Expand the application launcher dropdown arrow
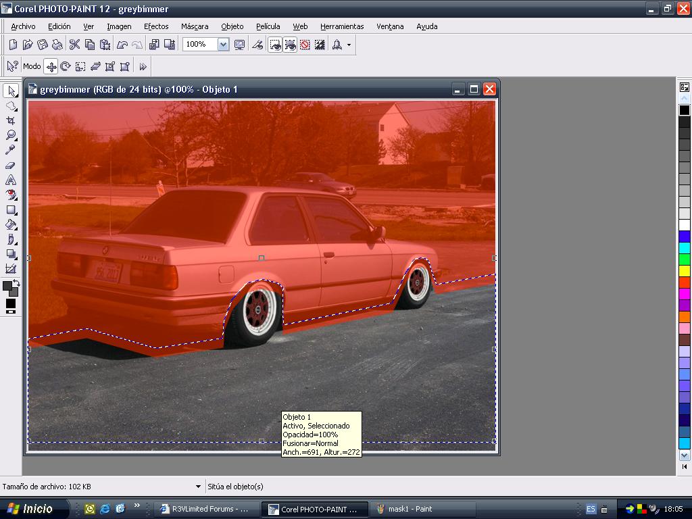692x519 pixels. pyautogui.click(x=349, y=45)
